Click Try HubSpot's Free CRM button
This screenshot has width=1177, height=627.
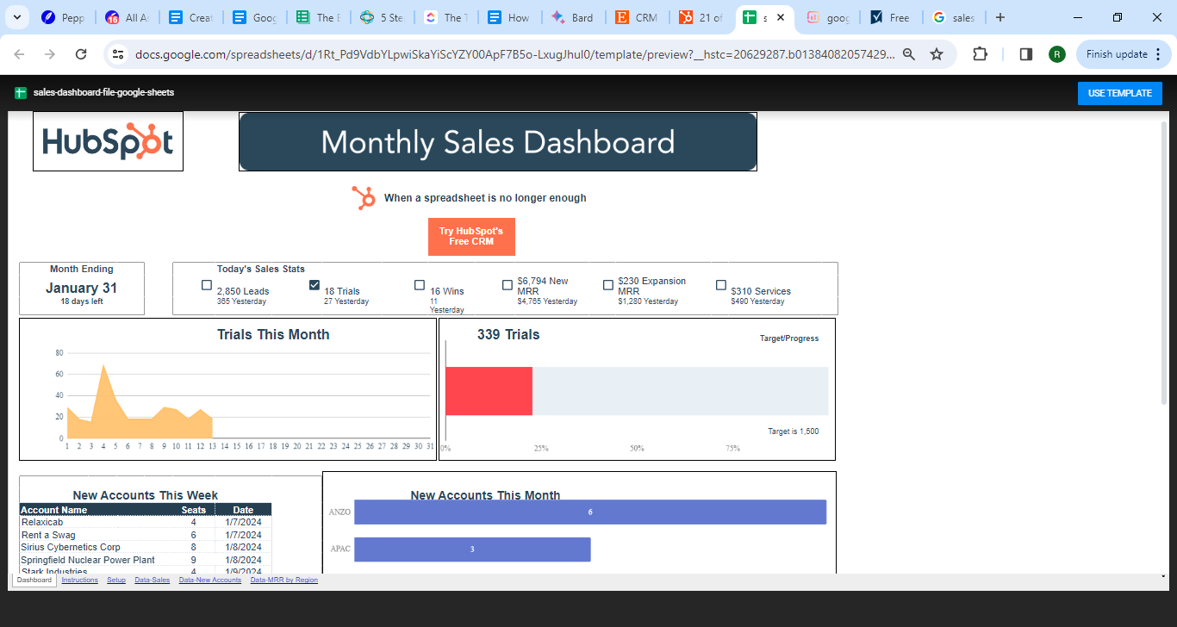pyautogui.click(x=471, y=237)
